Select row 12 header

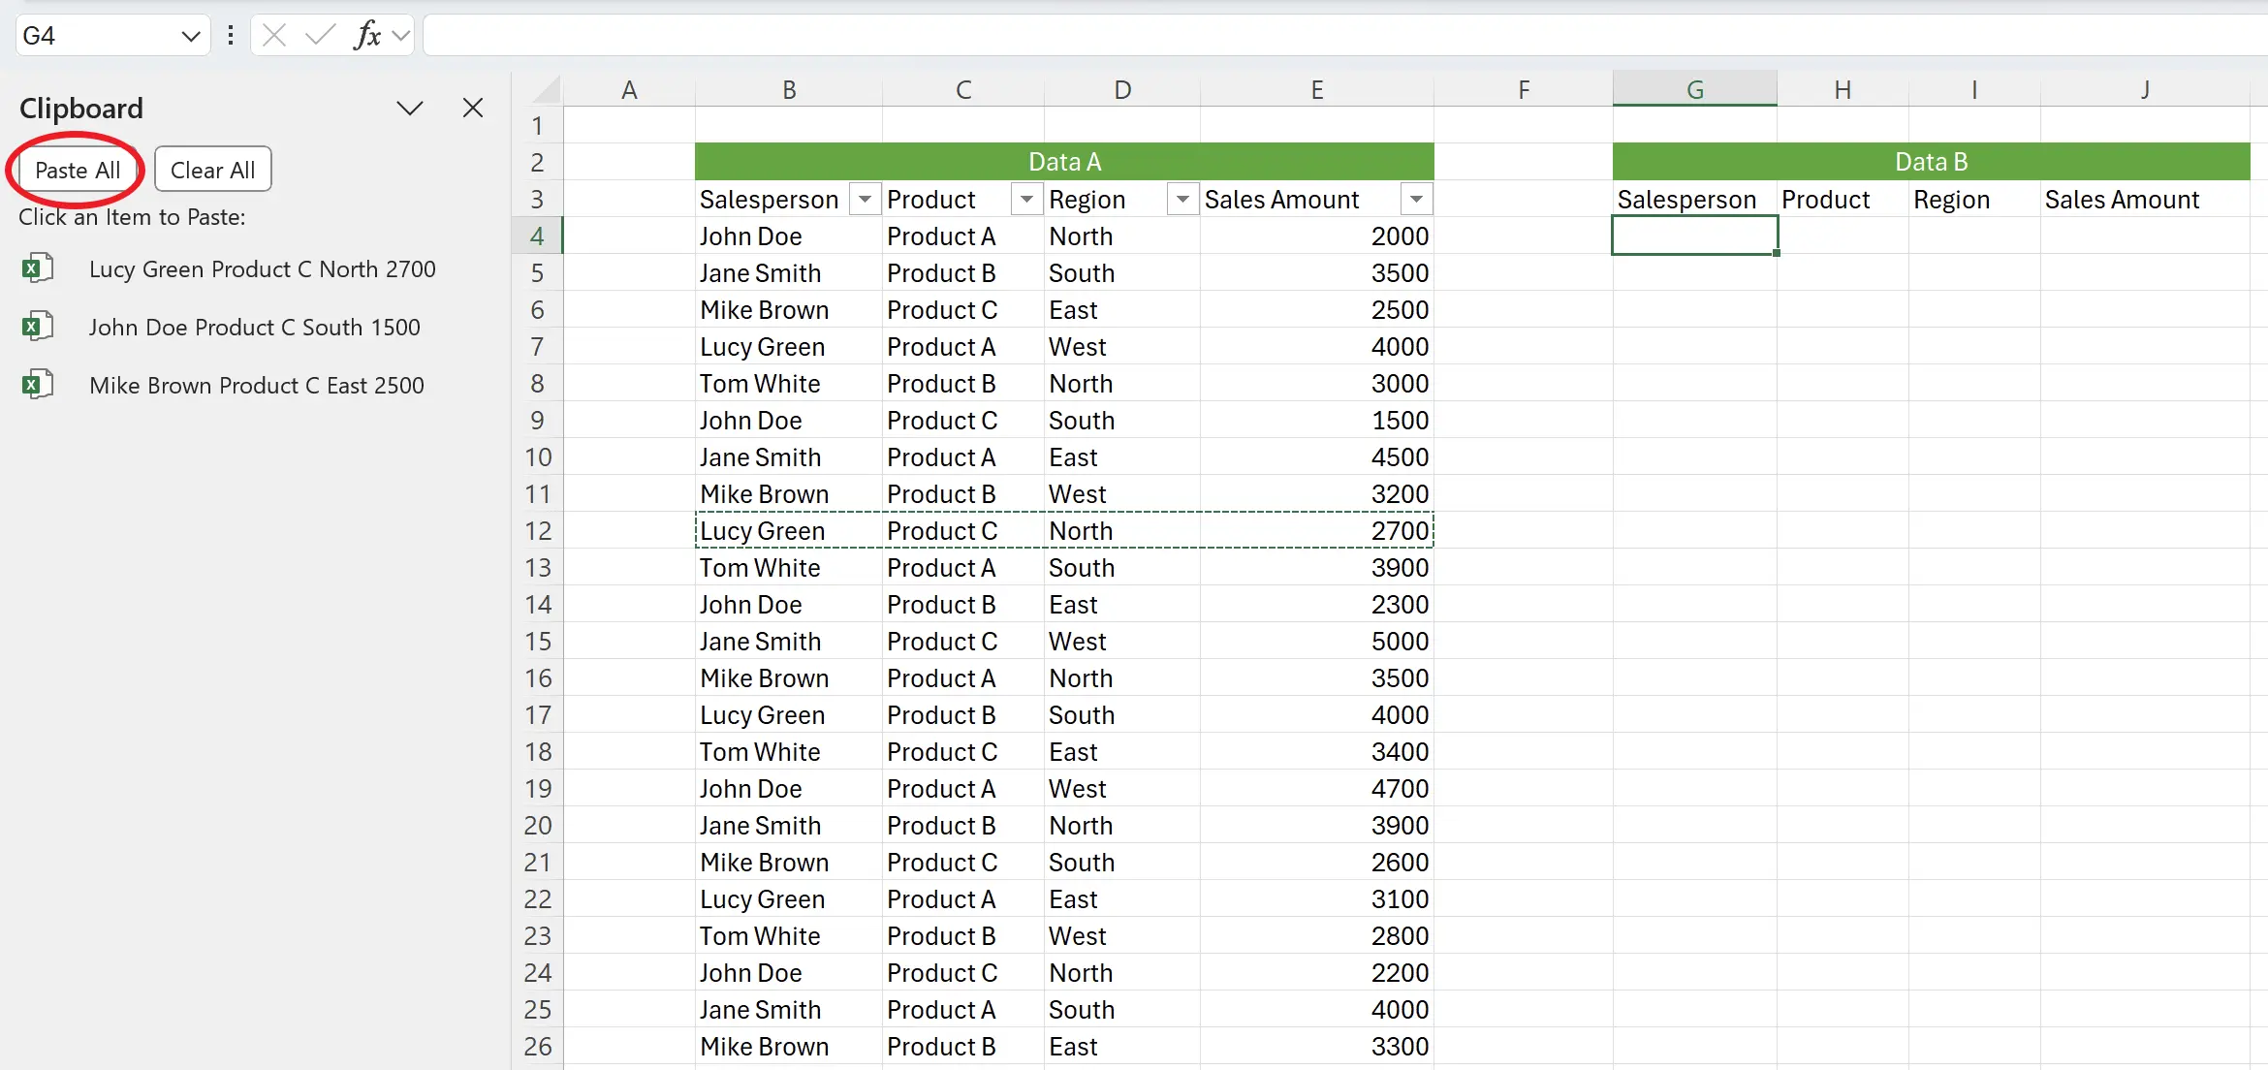pos(538,531)
